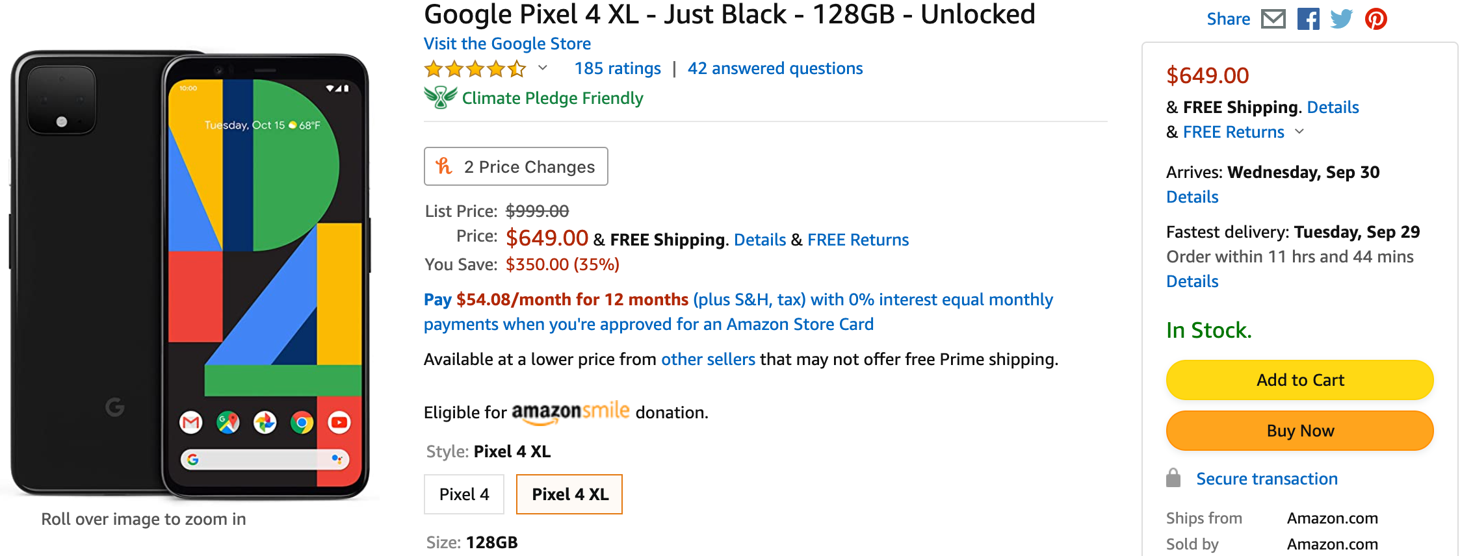Share the product via email
This screenshot has height=556, width=1460.
click(1273, 19)
